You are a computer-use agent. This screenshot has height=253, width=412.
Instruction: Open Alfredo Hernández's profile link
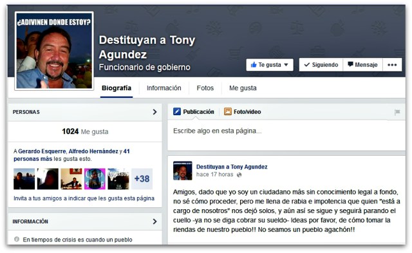click(93, 151)
